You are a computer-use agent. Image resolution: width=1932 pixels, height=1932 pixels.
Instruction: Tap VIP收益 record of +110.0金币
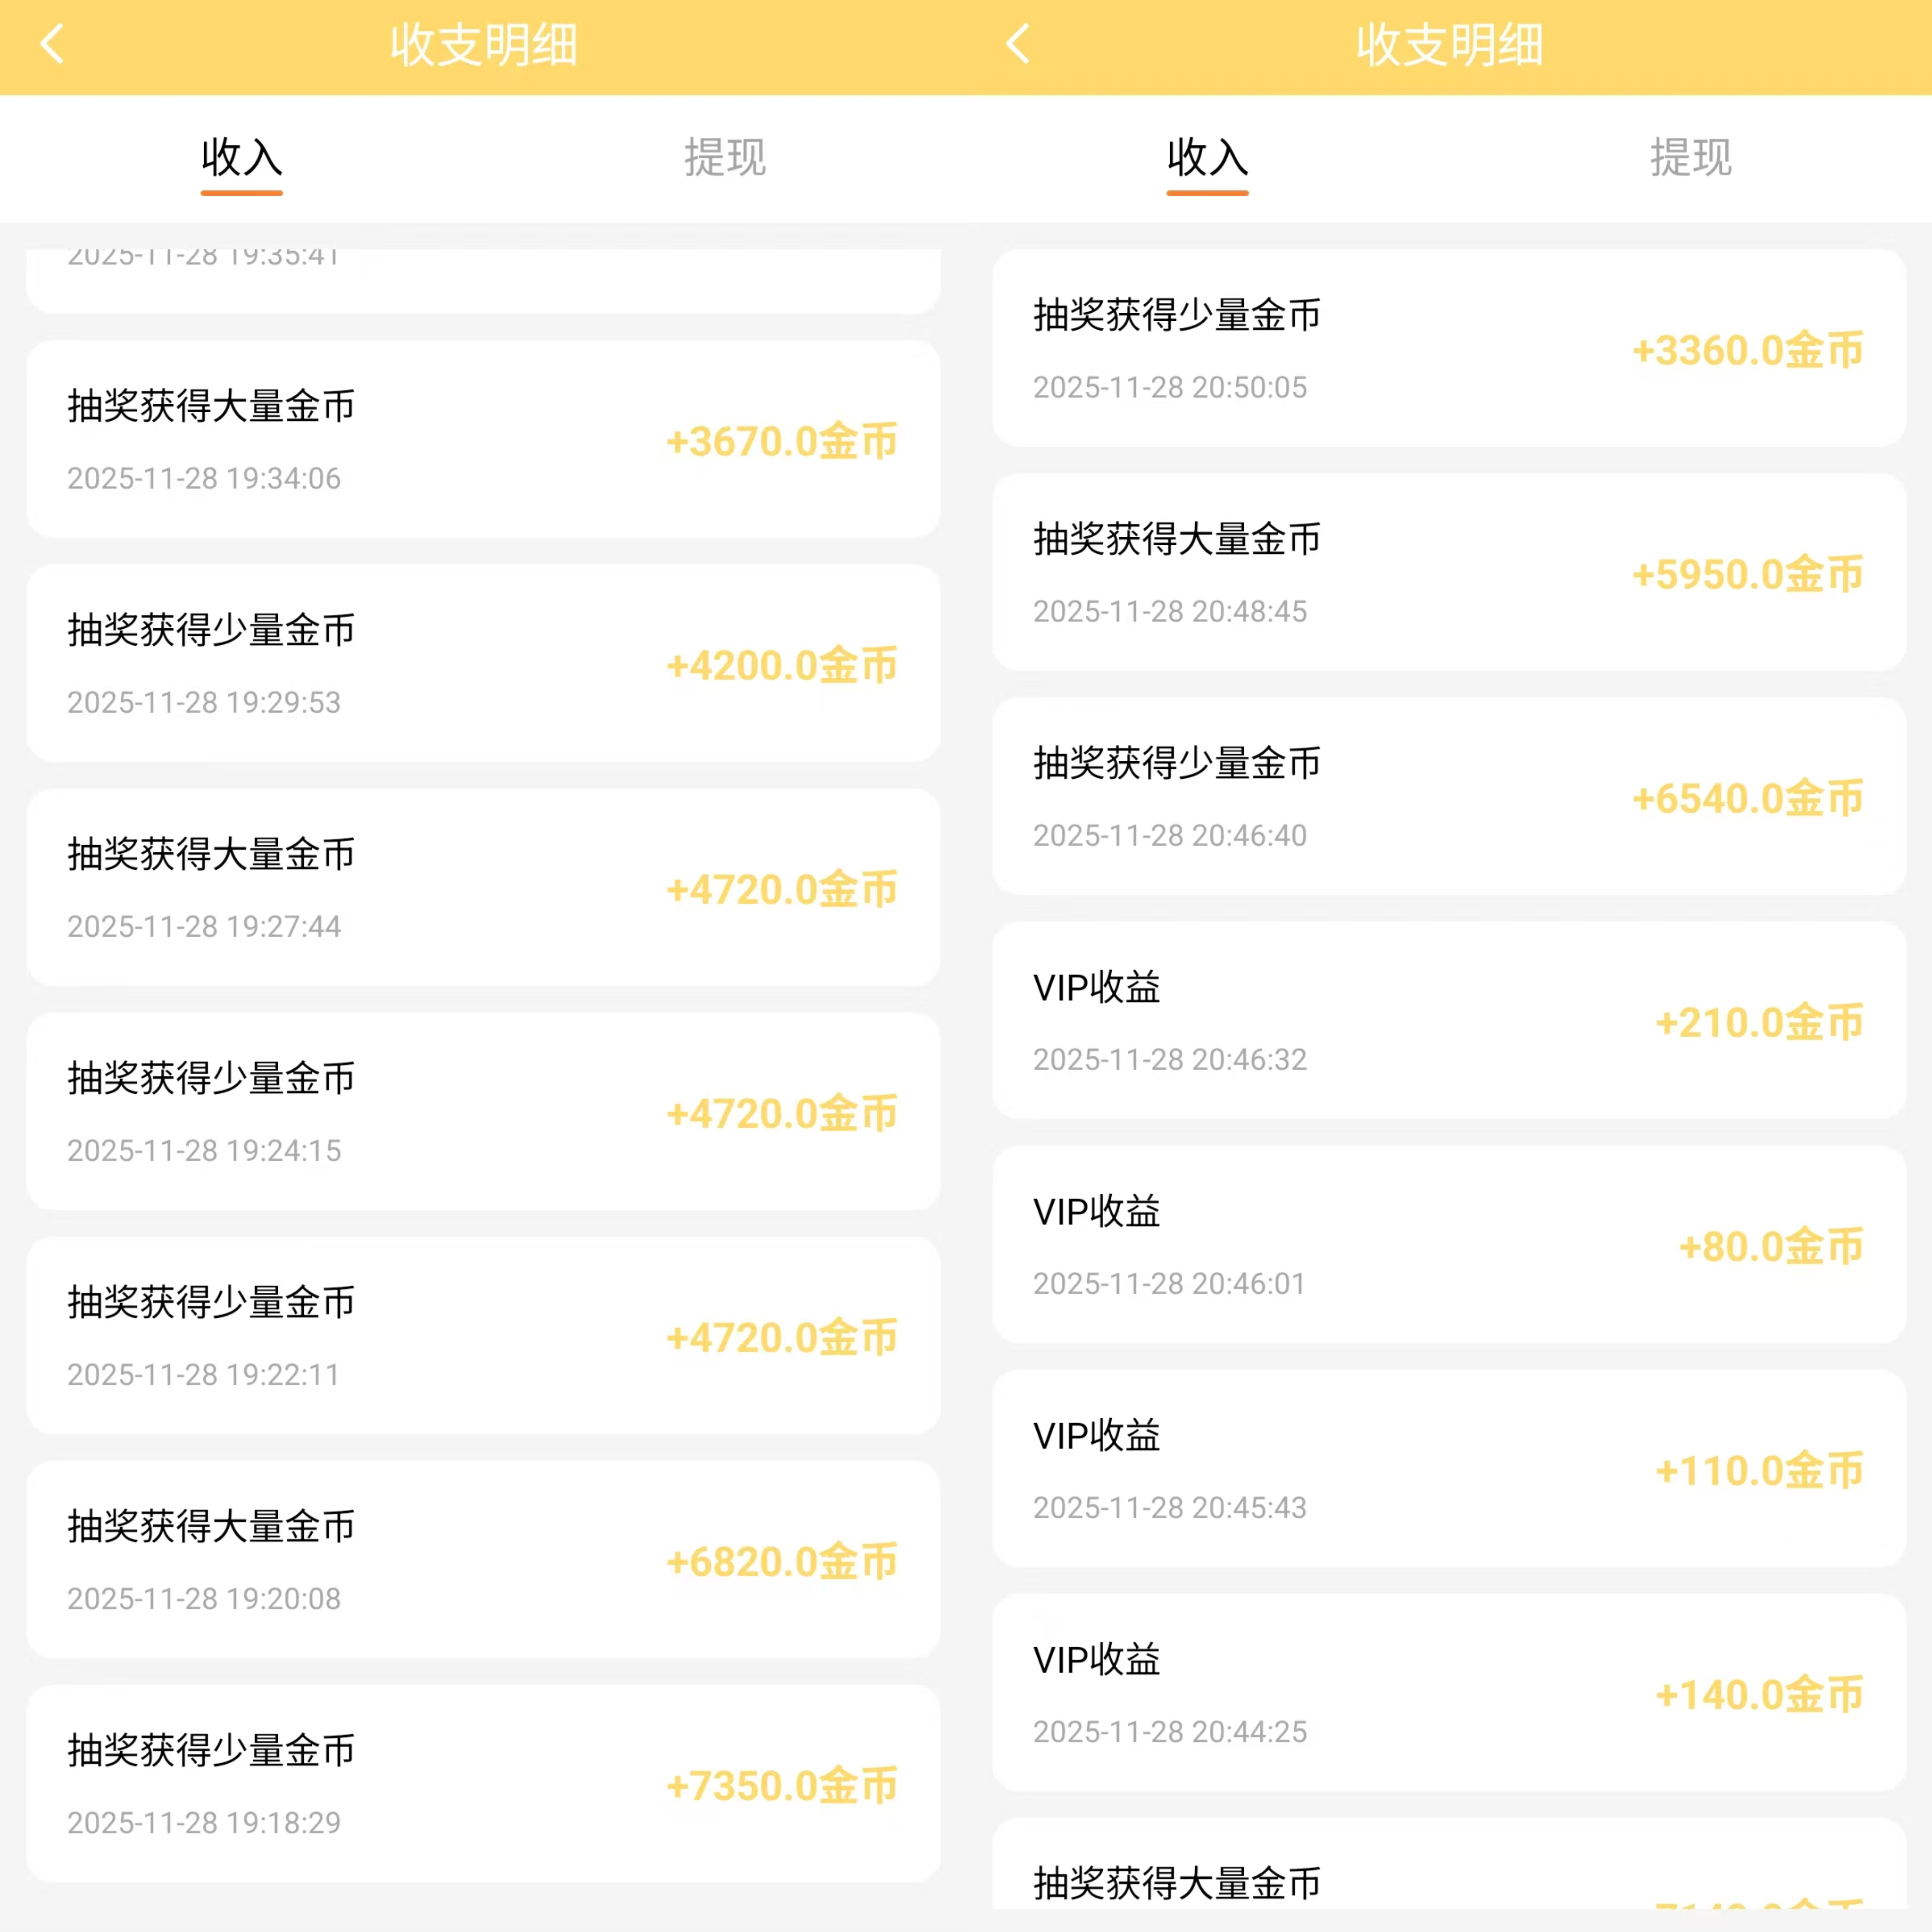click(x=1449, y=1469)
